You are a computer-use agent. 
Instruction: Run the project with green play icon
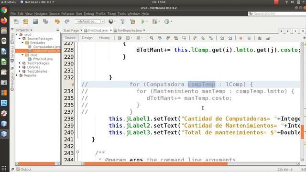[143, 21]
